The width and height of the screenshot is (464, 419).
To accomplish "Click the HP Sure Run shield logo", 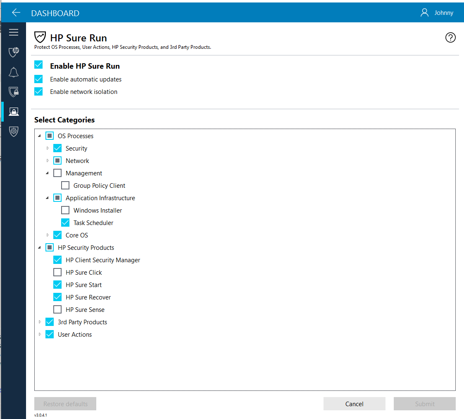I will 40,37.
